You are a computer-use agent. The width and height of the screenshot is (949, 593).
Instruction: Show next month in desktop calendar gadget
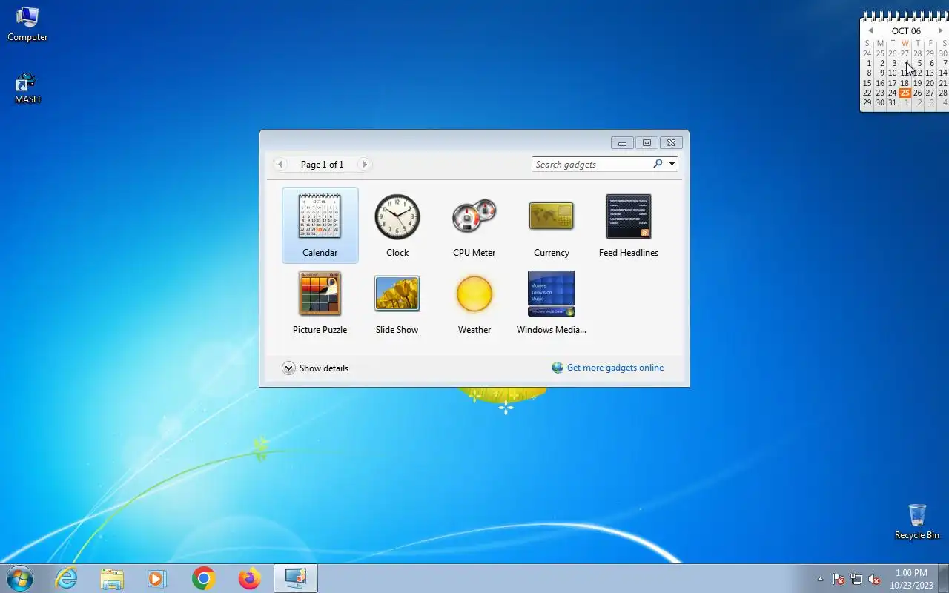pyautogui.click(x=941, y=31)
